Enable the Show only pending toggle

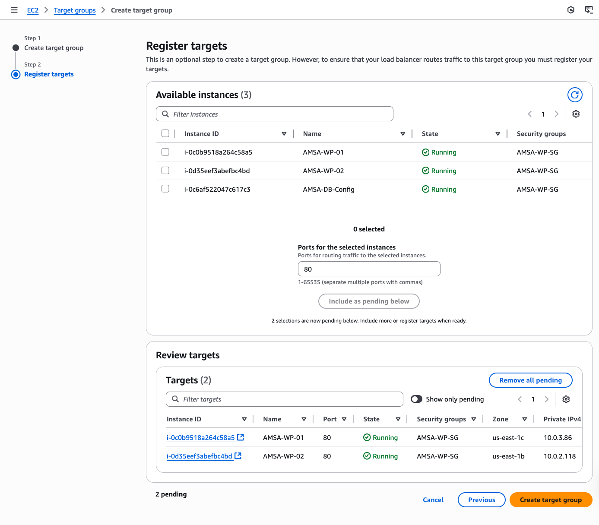tap(416, 399)
